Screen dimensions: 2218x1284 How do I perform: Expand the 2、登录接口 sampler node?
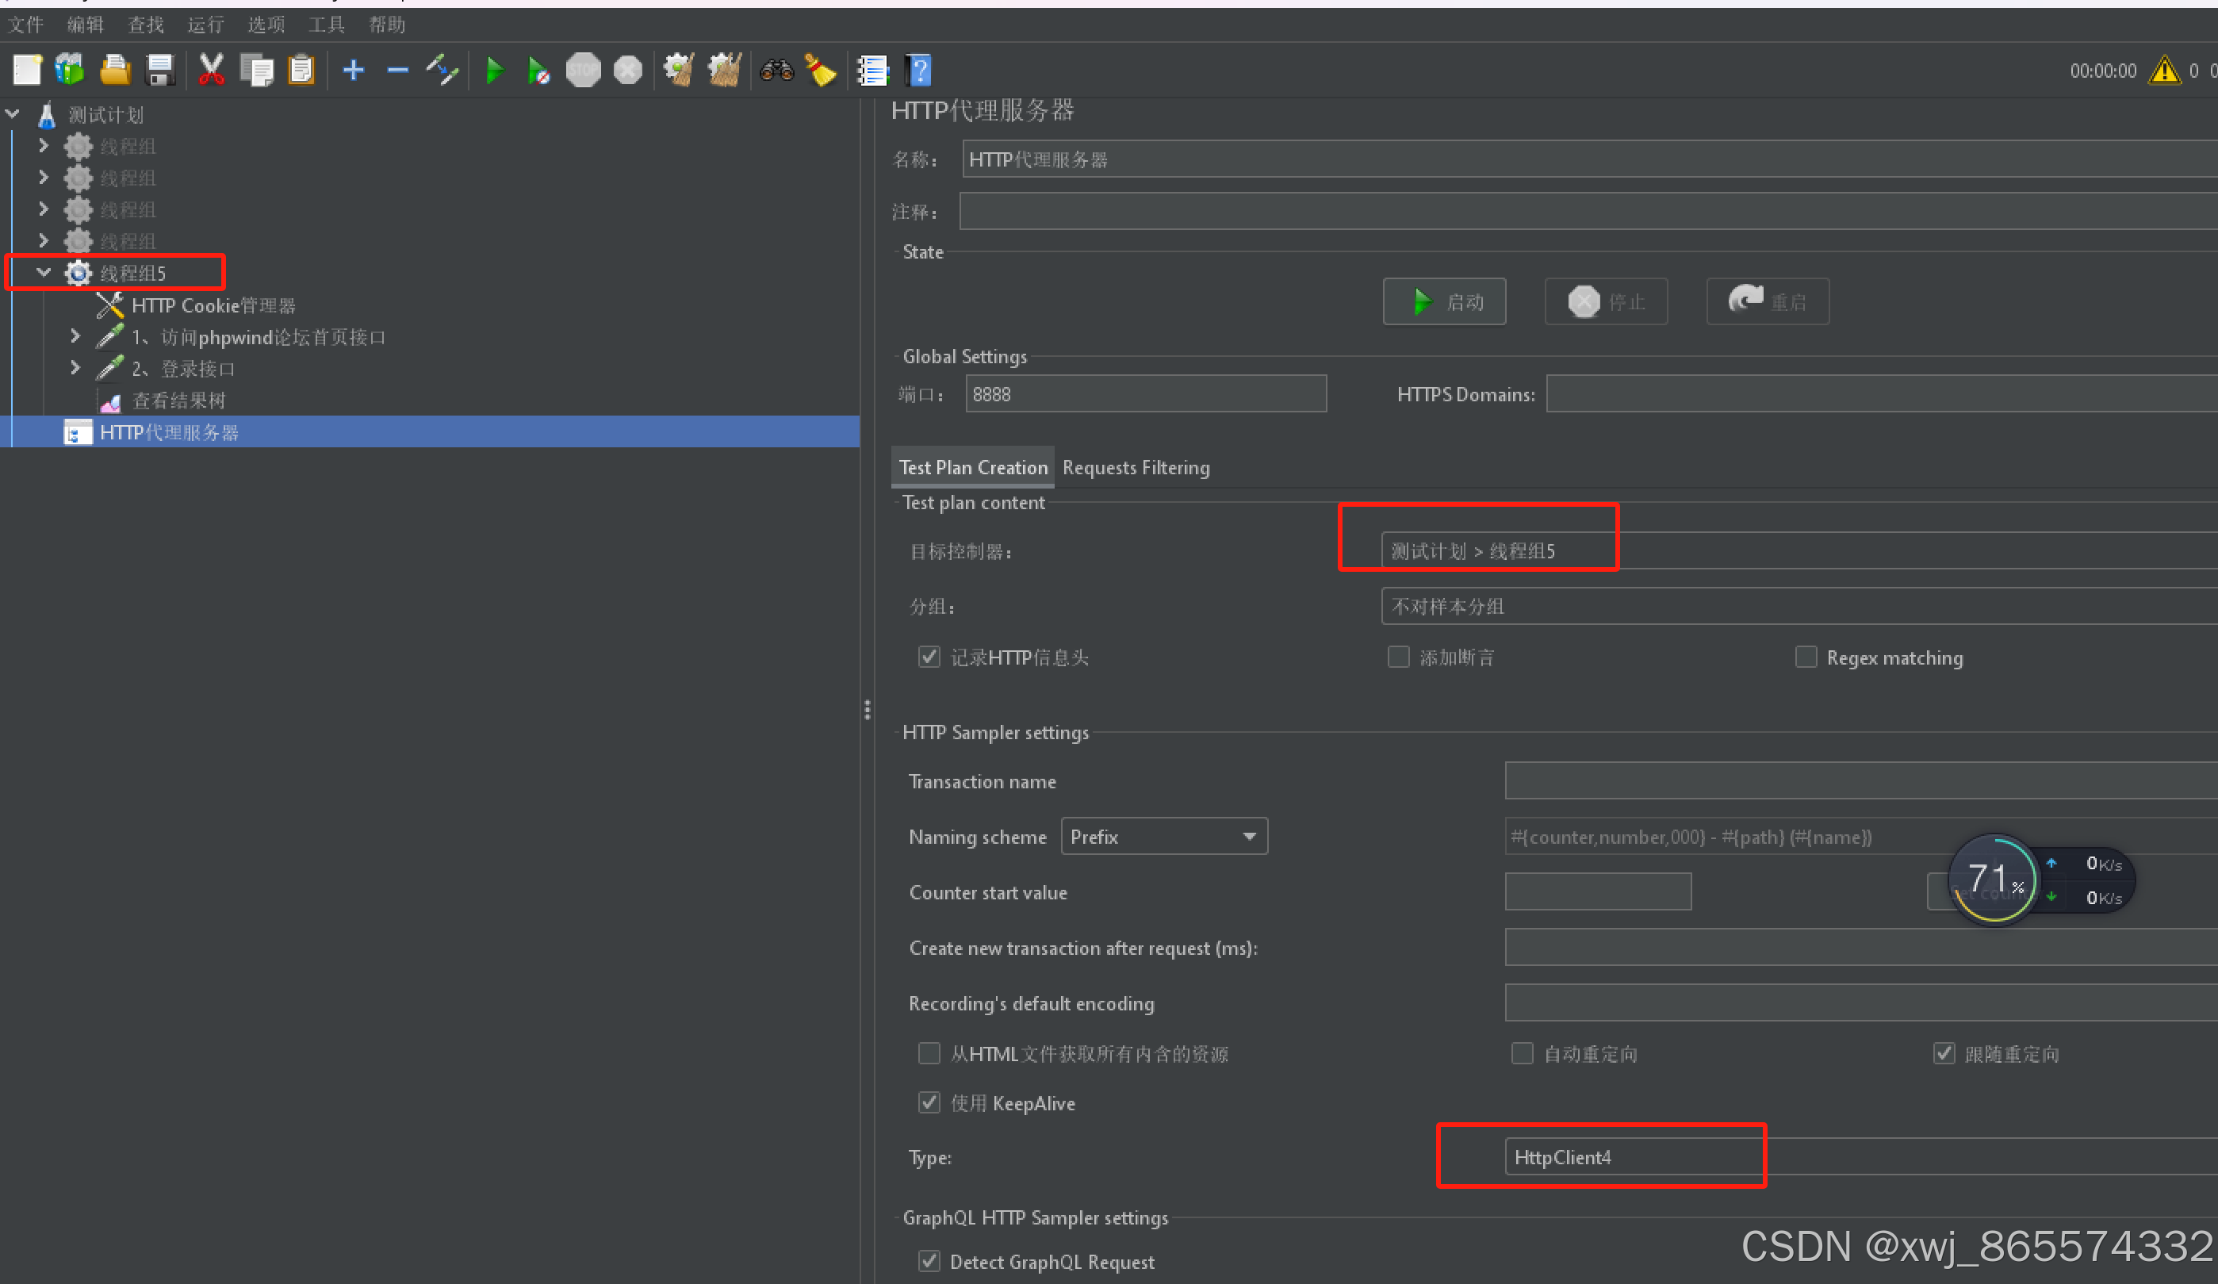coord(75,368)
